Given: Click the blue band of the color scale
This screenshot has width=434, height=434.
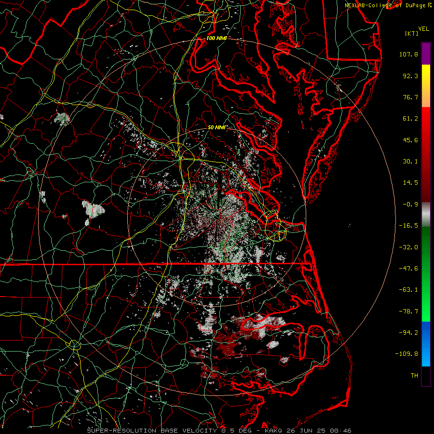Looking at the screenshot, I should [x=426, y=344].
